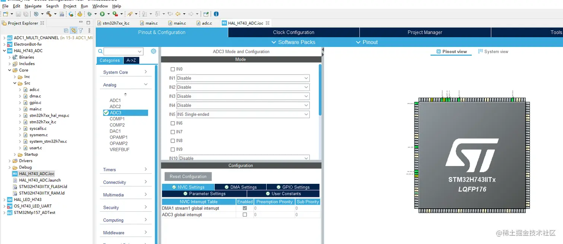Image resolution: width=563 pixels, height=244 pixels.
Task: Click the yellow Back navigation arrow
Action: tap(178, 14)
